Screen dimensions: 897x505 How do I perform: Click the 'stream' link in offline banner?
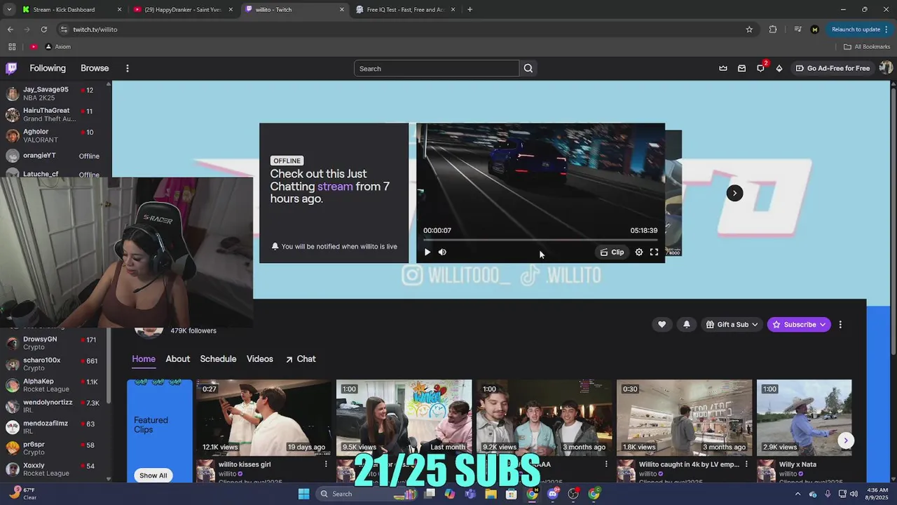tap(335, 187)
